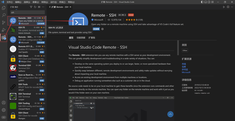Open the Run and Debug view
Viewport: 235px width, 121px height.
pyautogui.click(x=4, y=30)
